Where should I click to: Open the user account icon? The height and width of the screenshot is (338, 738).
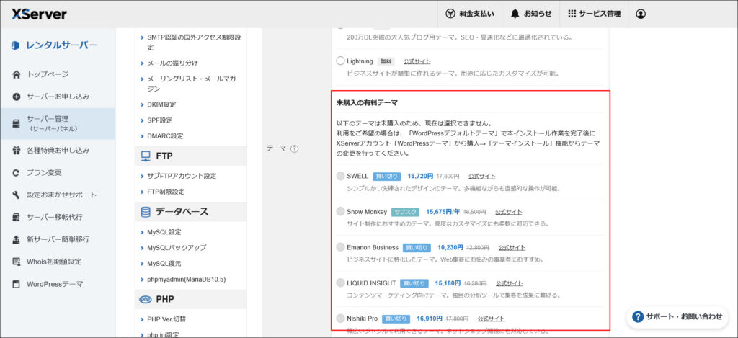point(640,14)
